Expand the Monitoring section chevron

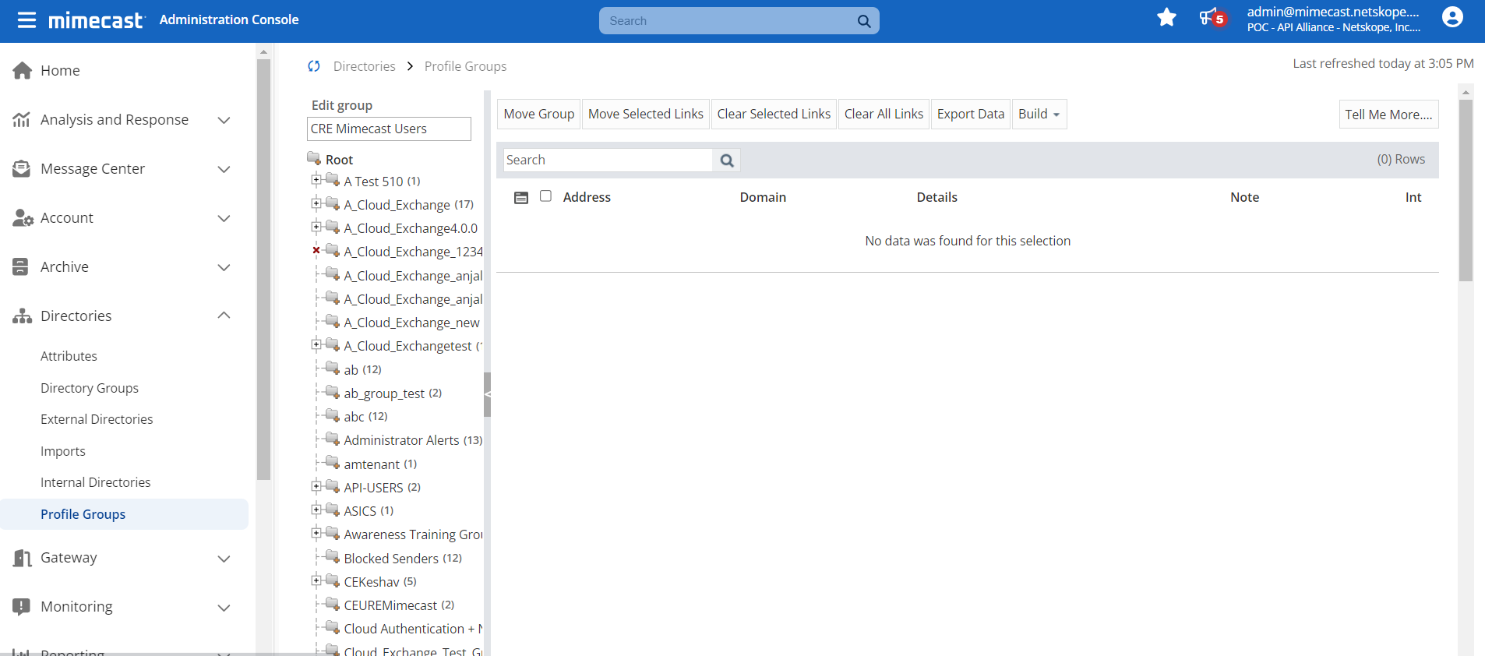coord(224,608)
